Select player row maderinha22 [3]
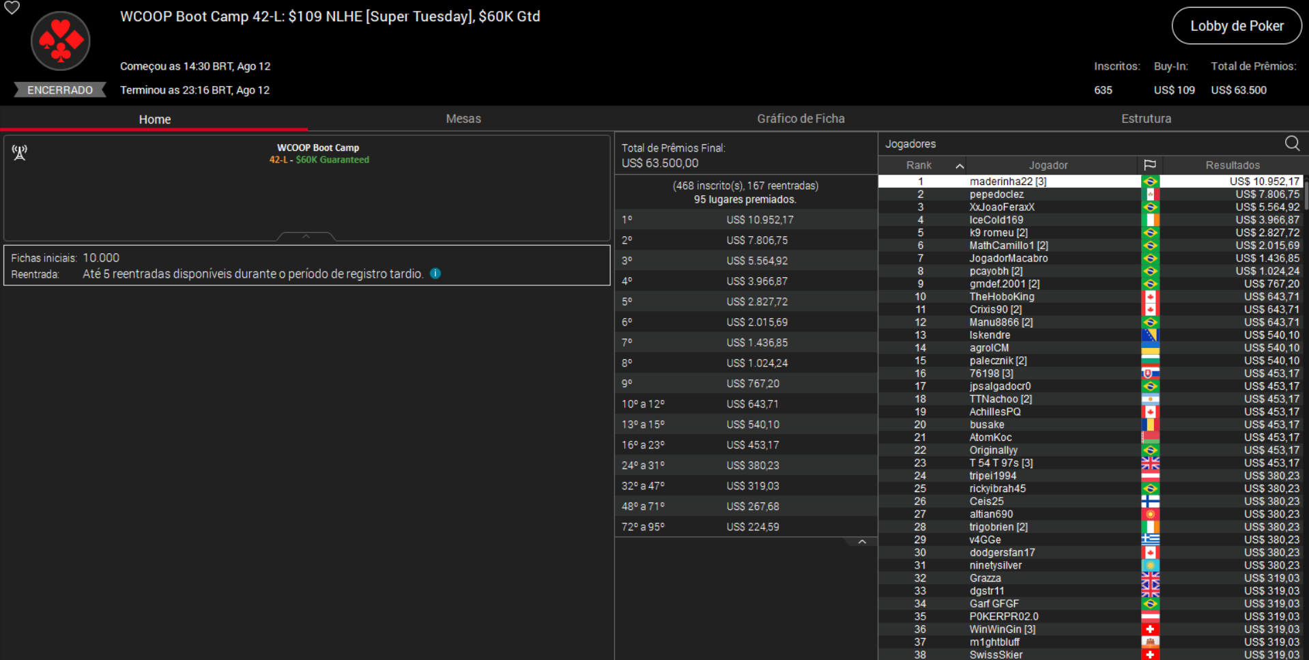The image size is (1309, 660). pyautogui.click(x=1091, y=182)
